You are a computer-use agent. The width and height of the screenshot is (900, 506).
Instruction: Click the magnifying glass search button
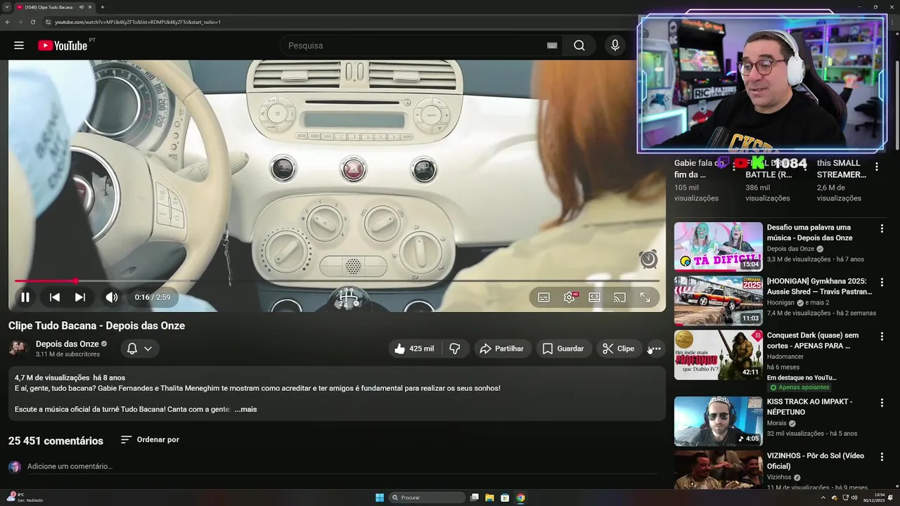[579, 46]
